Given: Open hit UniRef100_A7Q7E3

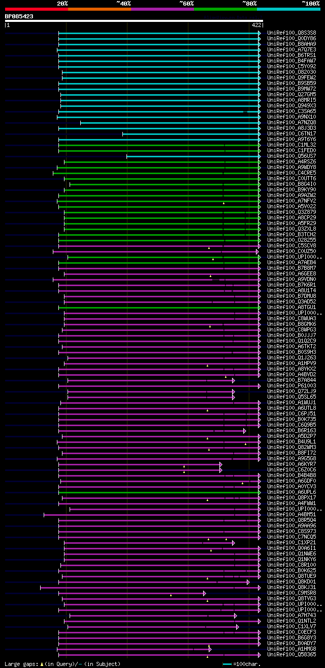Looking at the screenshot, I should [291, 49].
